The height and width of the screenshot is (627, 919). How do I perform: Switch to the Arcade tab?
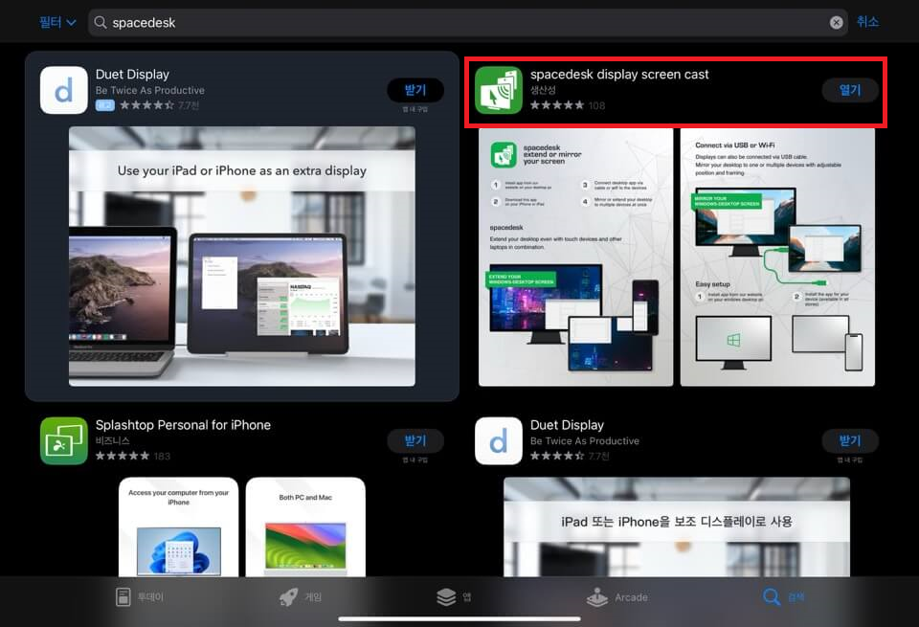pyautogui.click(x=617, y=597)
